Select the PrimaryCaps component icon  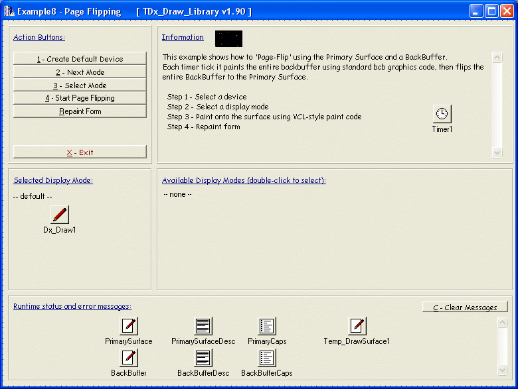[267, 325]
